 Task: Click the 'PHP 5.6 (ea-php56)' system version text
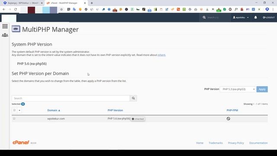tap(32, 64)
